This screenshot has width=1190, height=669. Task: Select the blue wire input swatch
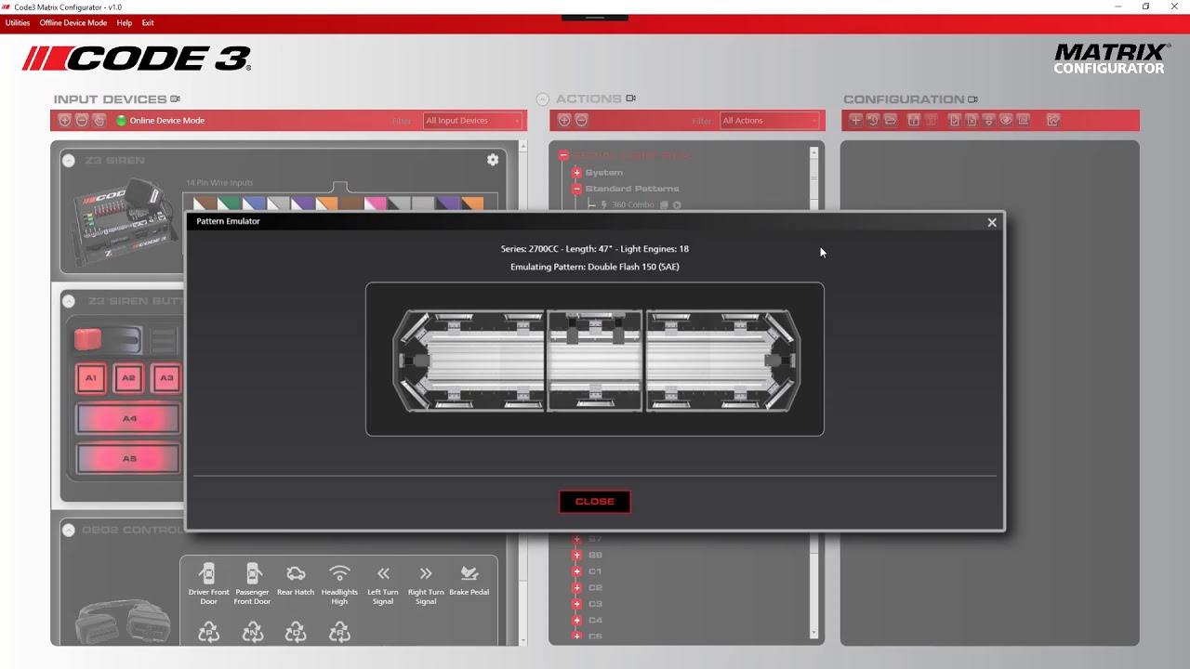coord(254,203)
